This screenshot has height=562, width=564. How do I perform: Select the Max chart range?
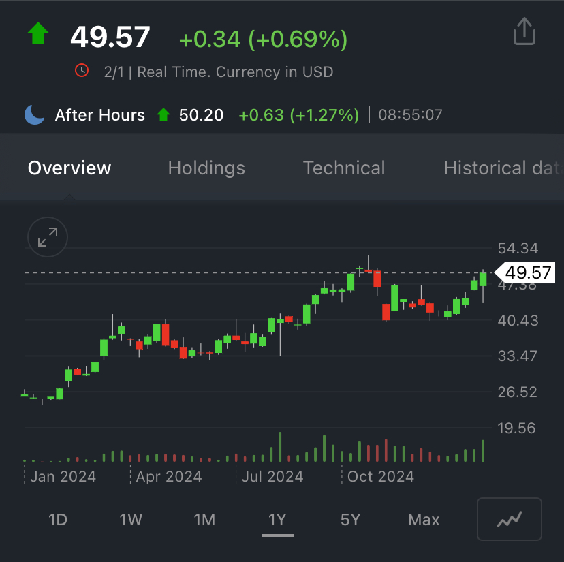[x=424, y=520]
